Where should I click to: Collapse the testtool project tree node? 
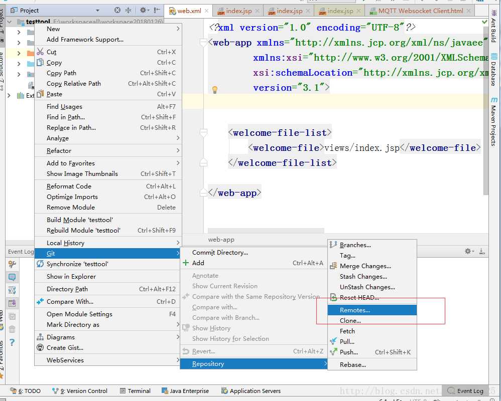point(10,22)
